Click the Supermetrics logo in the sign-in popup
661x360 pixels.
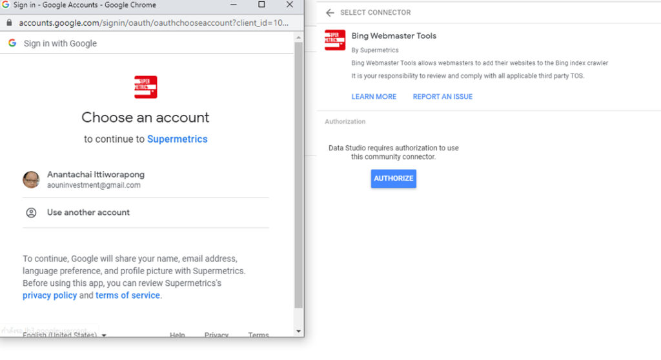[145, 87]
